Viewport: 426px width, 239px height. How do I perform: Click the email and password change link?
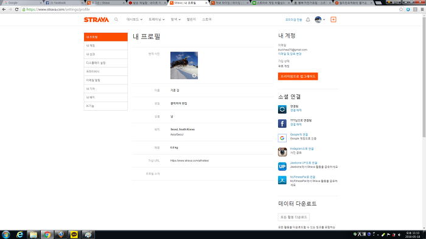point(290,54)
